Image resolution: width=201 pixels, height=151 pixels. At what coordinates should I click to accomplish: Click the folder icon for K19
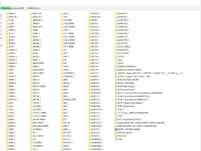point(62,120)
